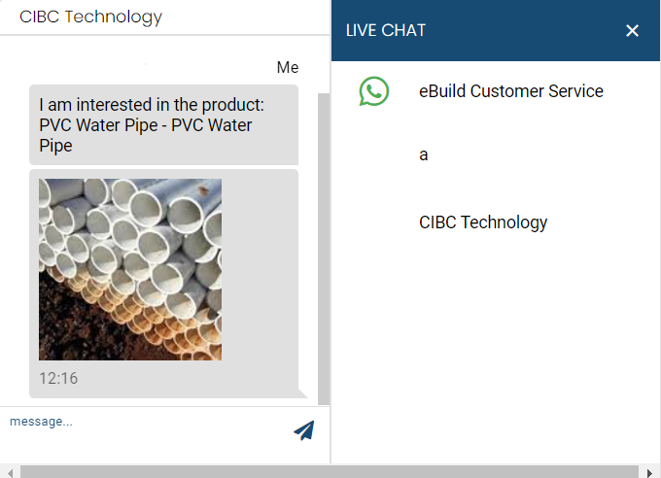This screenshot has height=478, width=661.
Task: Click the 'Me' sender label
Action: 288,67
